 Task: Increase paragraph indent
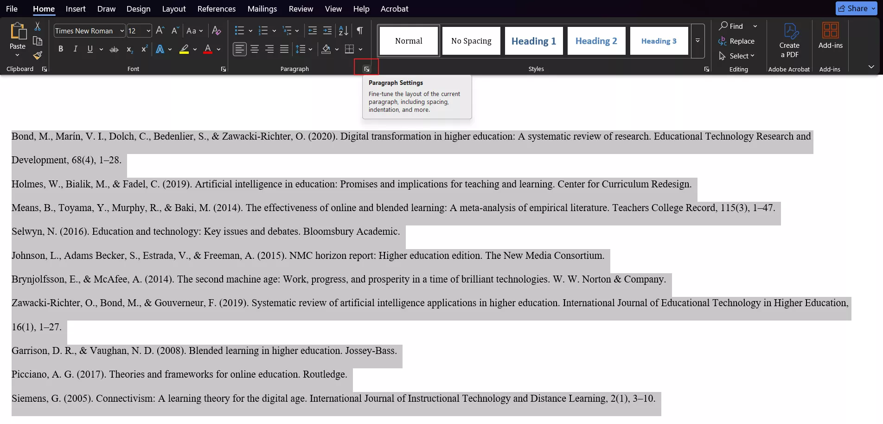[x=327, y=31]
